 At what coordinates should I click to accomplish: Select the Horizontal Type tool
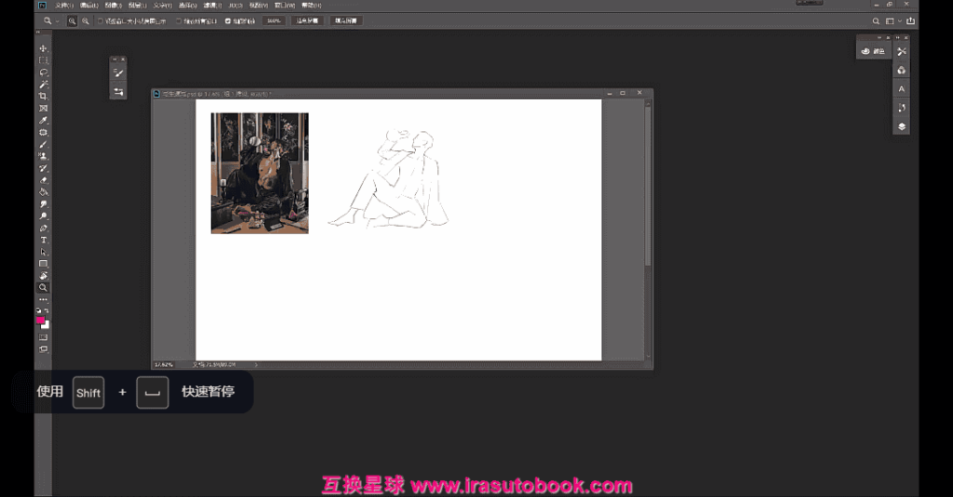43,240
